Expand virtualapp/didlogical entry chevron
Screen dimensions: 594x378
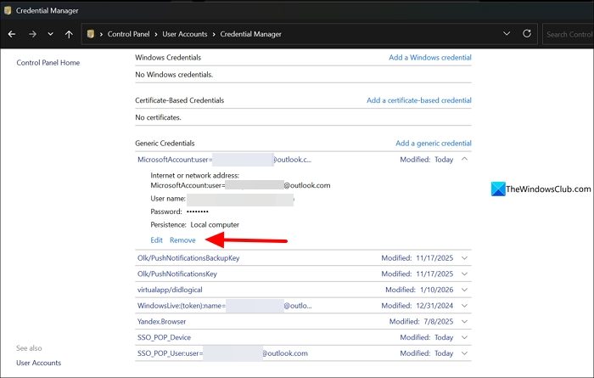[x=464, y=290]
